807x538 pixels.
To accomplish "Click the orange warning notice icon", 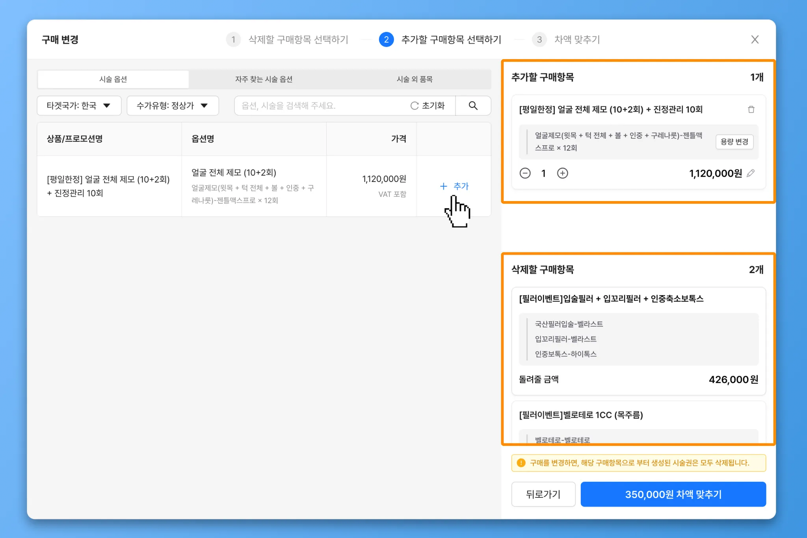I will [x=521, y=463].
